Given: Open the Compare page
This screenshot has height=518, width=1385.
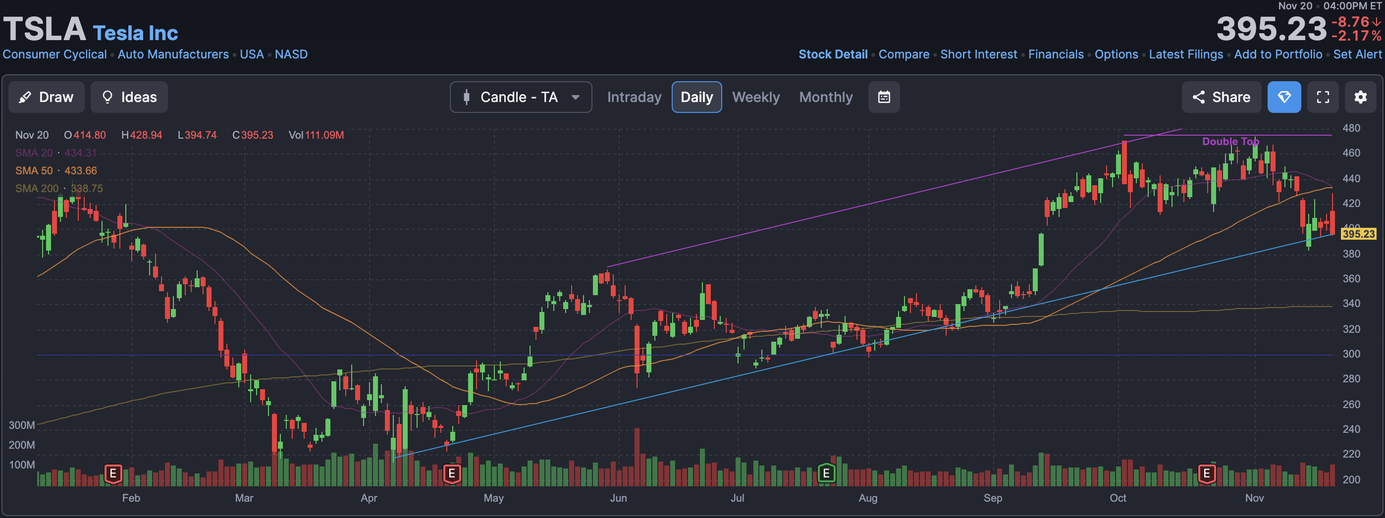Looking at the screenshot, I should pyautogui.click(x=903, y=54).
